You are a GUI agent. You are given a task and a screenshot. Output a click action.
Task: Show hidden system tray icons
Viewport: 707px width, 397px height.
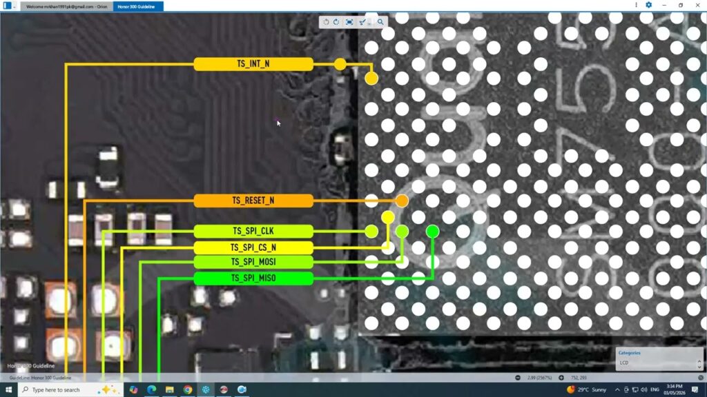(617, 390)
